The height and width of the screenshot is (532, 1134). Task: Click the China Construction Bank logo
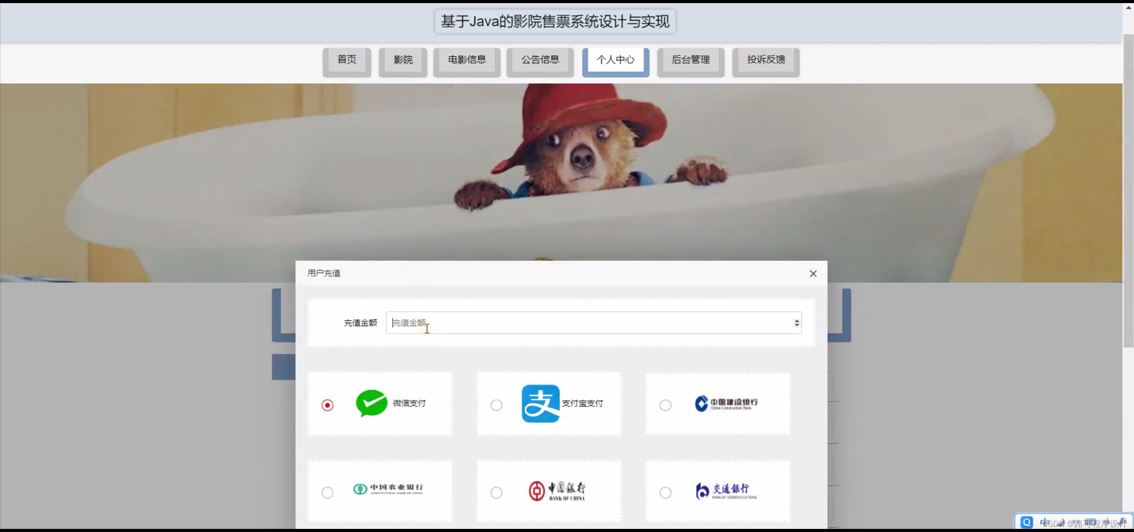[726, 403]
